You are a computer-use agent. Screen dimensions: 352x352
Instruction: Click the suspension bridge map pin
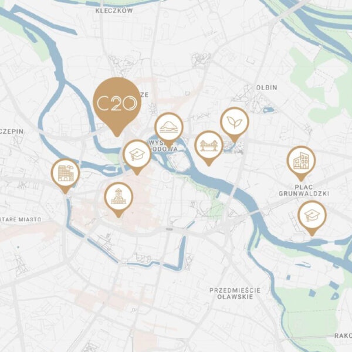click(209, 147)
